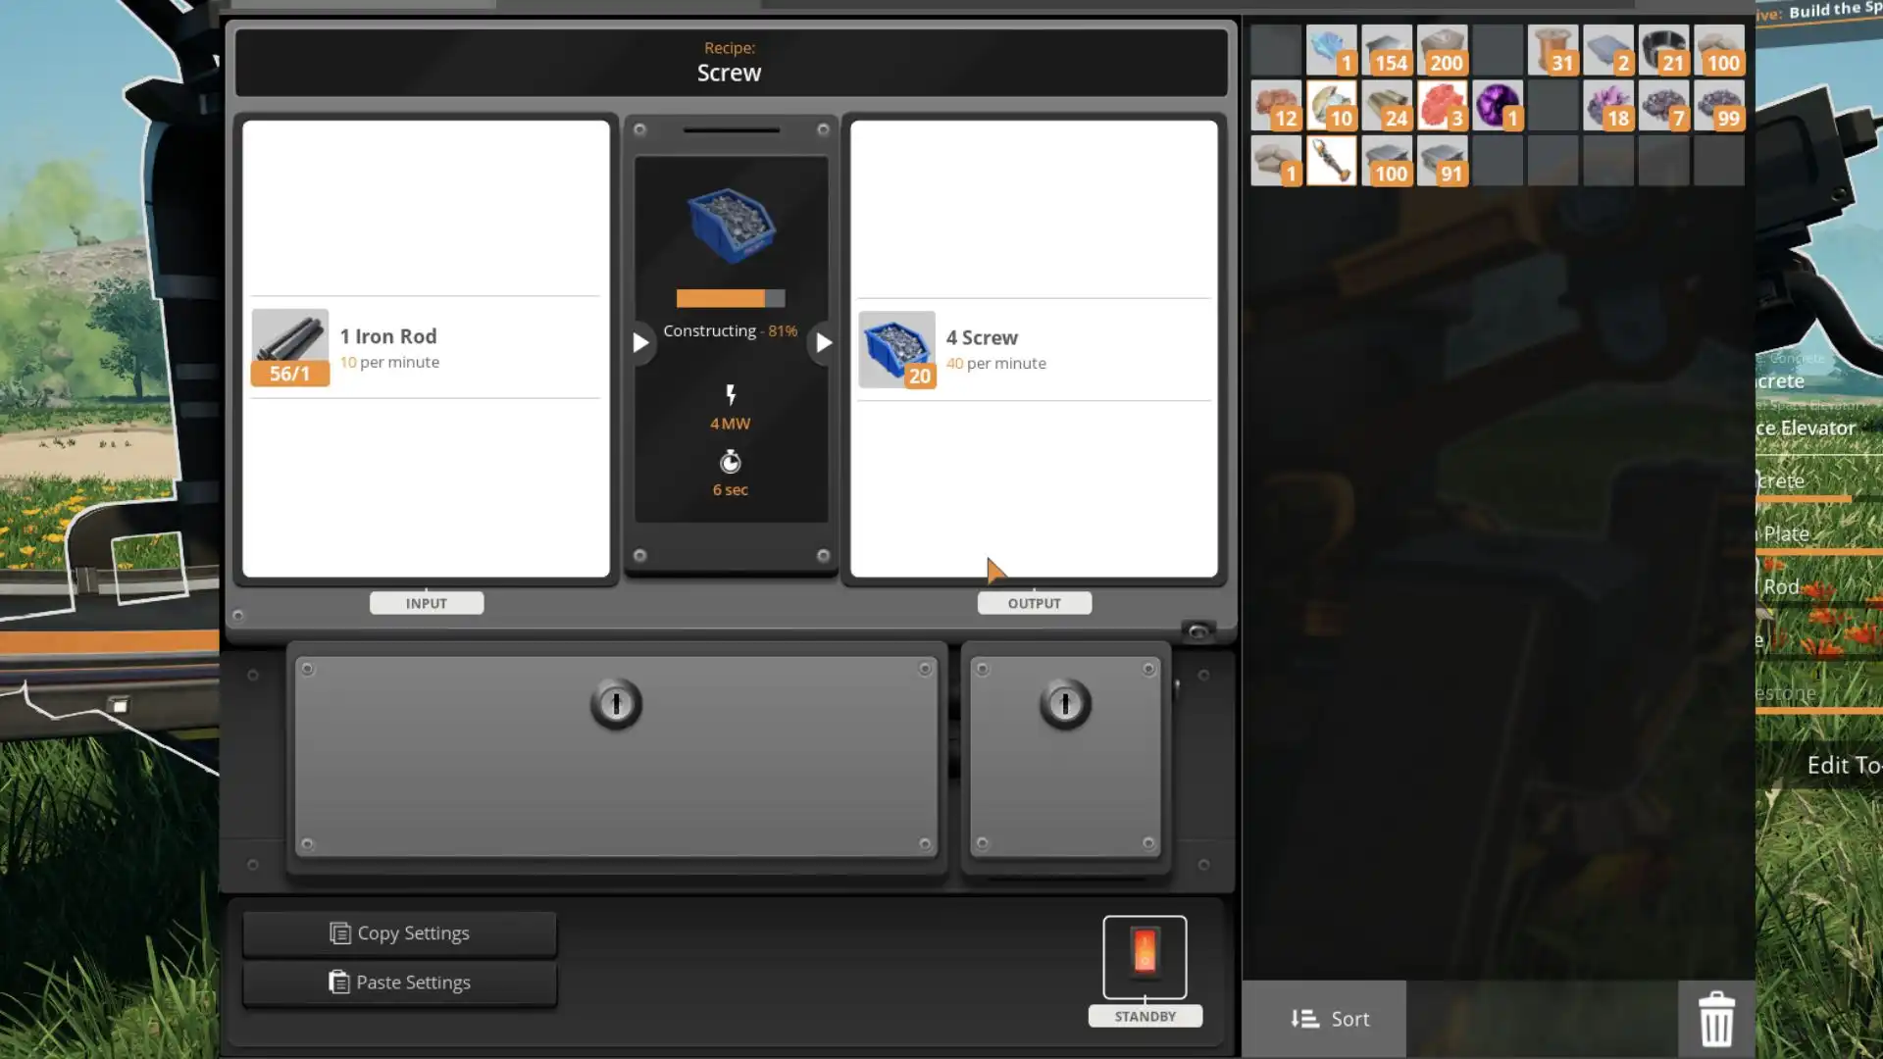Click the Screw recipe container icon
The width and height of the screenshot is (1883, 1059).
click(x=730, y=227)
